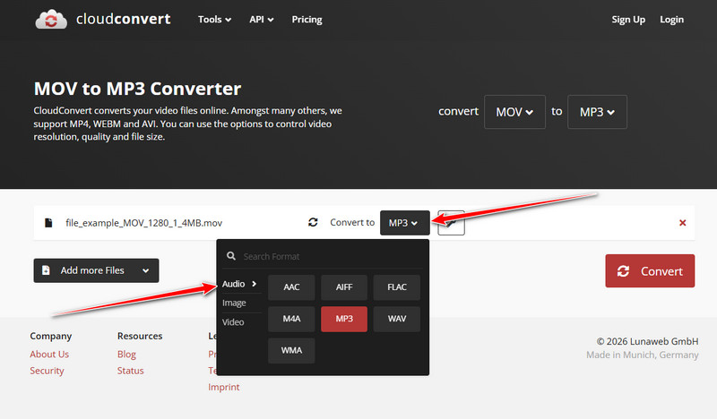Click the CloudConvert cloud logo icon
This screenshot has width=717, height=419.
[x=51, y=19]
